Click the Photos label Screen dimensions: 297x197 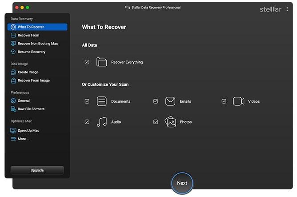186,122
